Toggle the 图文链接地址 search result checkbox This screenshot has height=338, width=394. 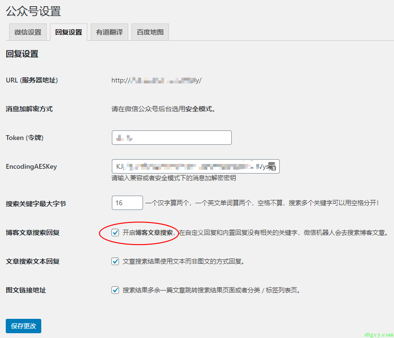pos(115,290)
